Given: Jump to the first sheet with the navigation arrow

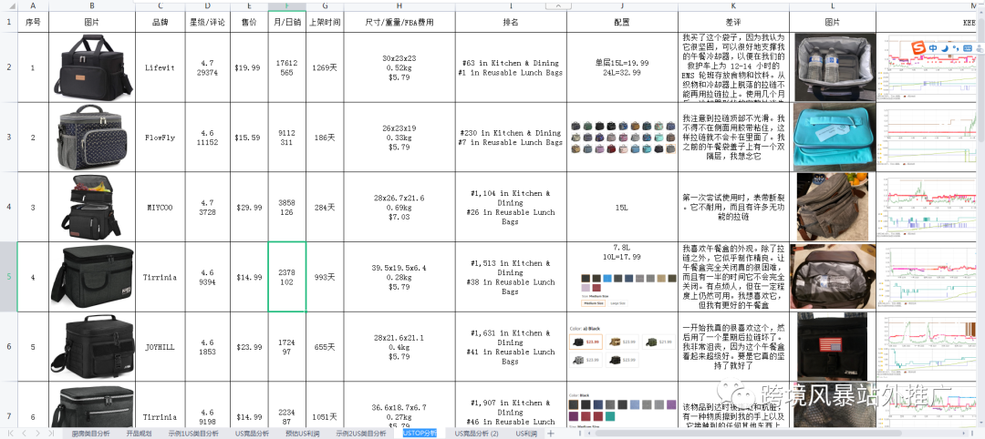Looking at the screenshot, I should [10, 434].
